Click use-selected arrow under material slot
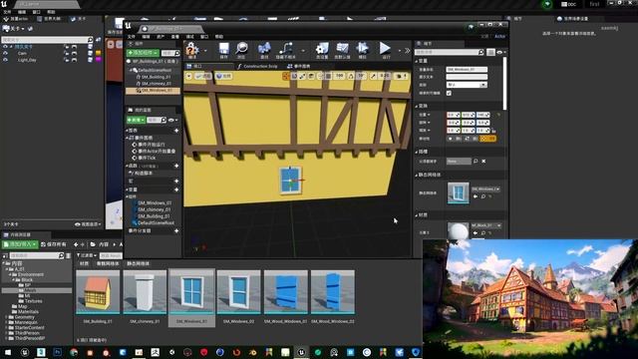Image resolution: width=638 pixels, height=359 pixels. (476, 232)
